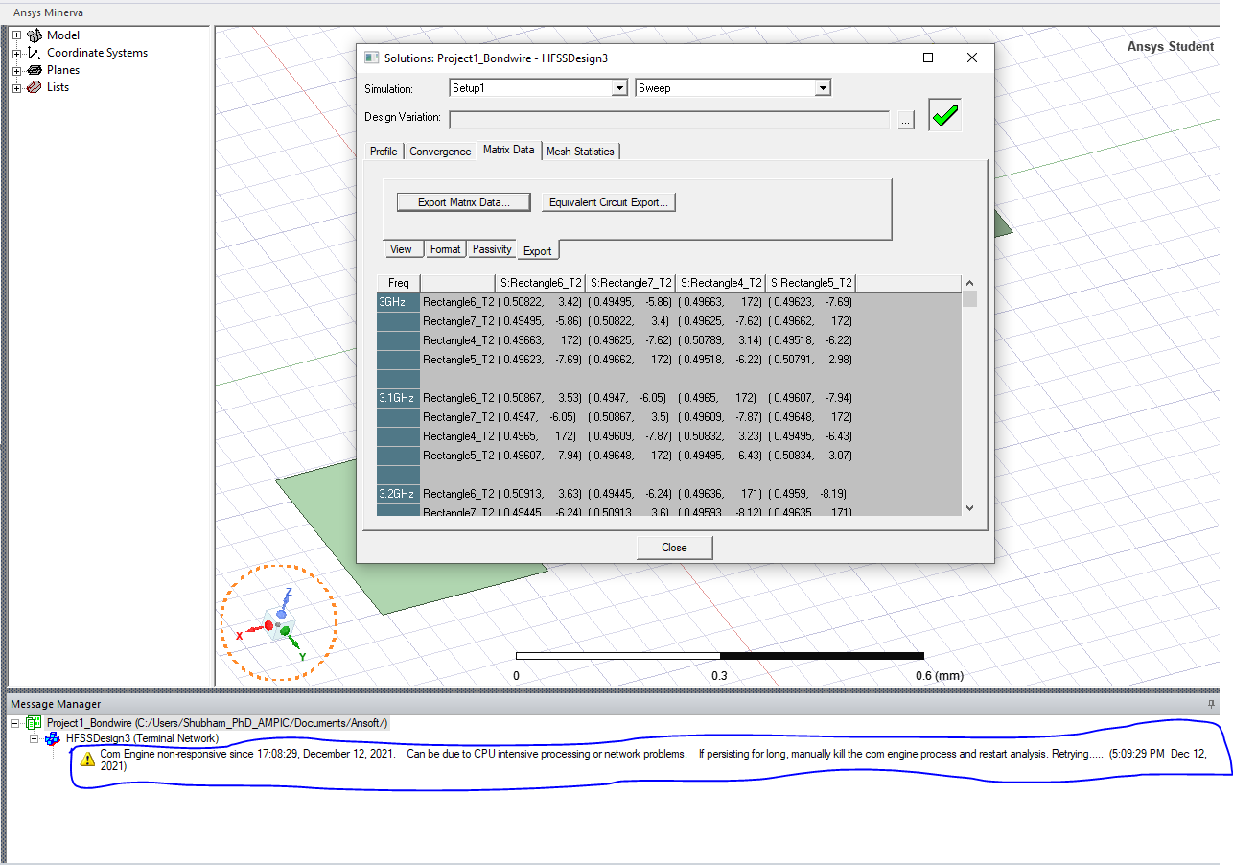Screen dimensions: 1233x865
Task: Collapse the HFSSDesign3 message node
Action: click(35, 738)
